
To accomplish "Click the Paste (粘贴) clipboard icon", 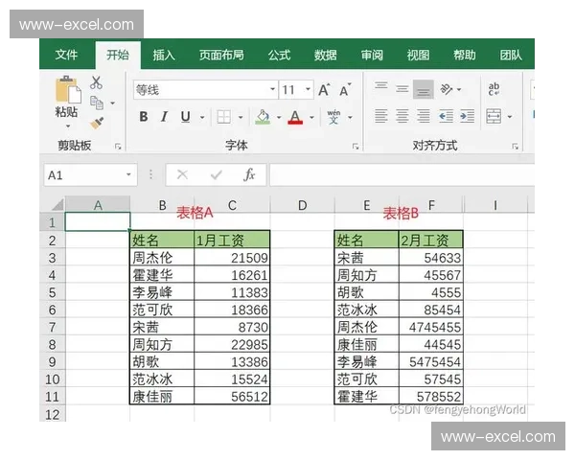I will [67, 89].
